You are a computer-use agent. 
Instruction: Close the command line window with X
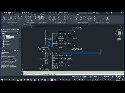(x=22, y=73)
